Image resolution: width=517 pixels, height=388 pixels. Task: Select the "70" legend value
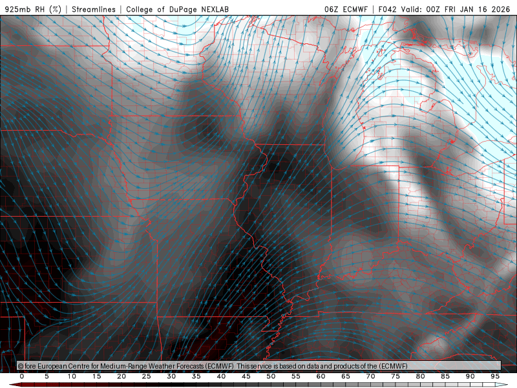(x=370, y=376)
